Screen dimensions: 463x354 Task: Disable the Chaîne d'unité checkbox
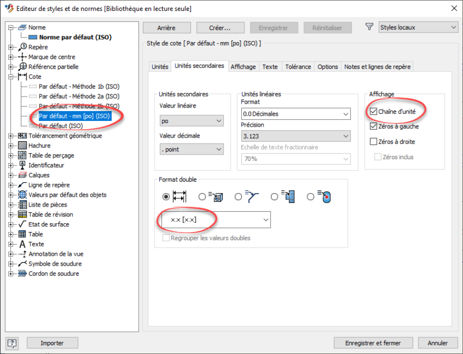point(374,111)
